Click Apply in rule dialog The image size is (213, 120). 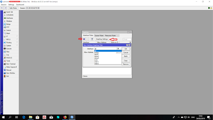pos(126,56)
